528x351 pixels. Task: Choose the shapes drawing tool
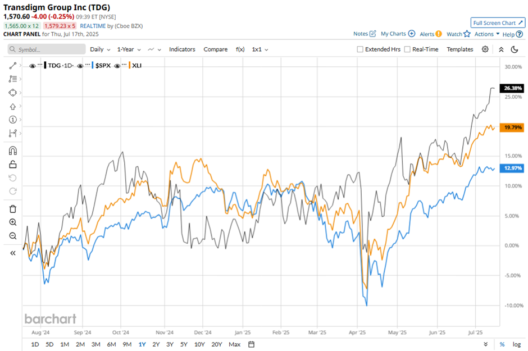(x=13, y=93)
